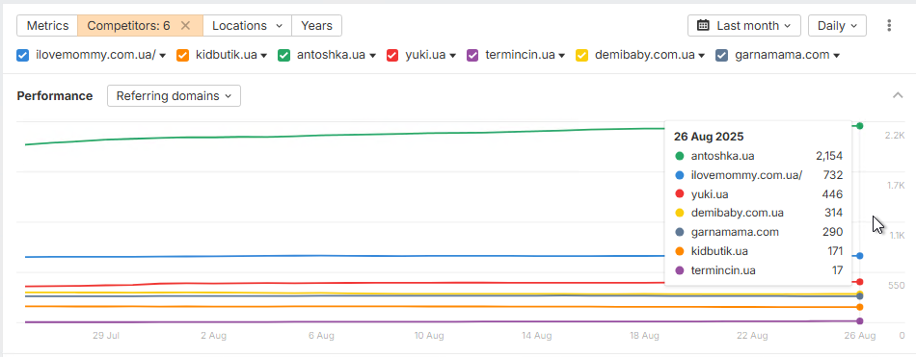Expand the Daily interval dropdown
This screenshot has height=357, width=916.
(837, 26)
